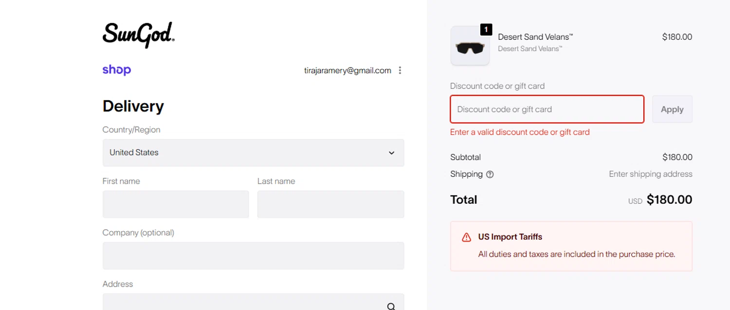The width and height of the screenshot is (730, 310).
Task: Click the First name input field
Action: point(176,204)
